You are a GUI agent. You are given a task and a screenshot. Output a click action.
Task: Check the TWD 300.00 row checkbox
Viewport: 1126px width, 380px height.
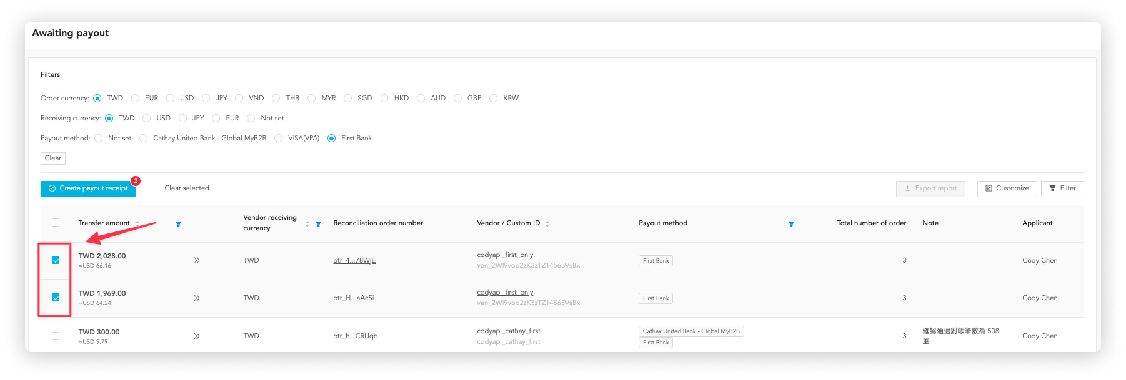tap(56, 336)
